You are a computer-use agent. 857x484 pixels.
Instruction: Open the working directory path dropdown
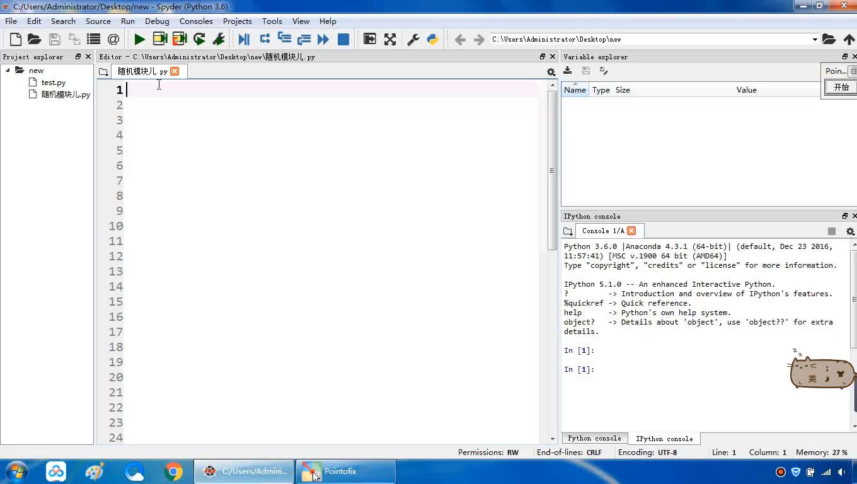814,40
